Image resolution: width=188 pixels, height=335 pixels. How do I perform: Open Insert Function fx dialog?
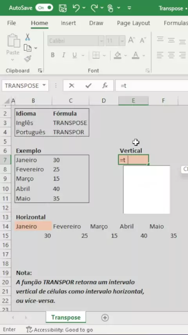coord(105,86)
